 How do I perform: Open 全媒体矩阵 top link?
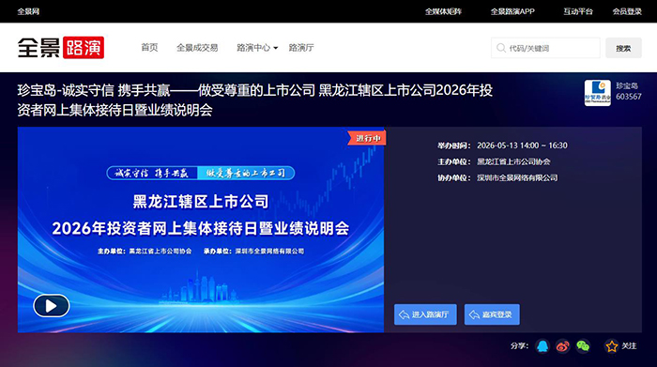(x=443, y=11)
